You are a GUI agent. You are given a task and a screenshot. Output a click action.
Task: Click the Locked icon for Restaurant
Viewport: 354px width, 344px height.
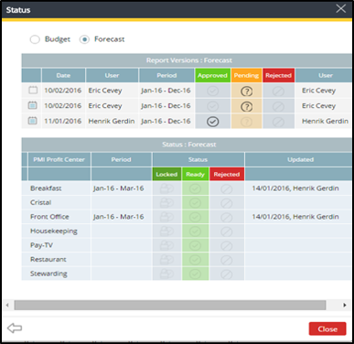coord(166,260)
